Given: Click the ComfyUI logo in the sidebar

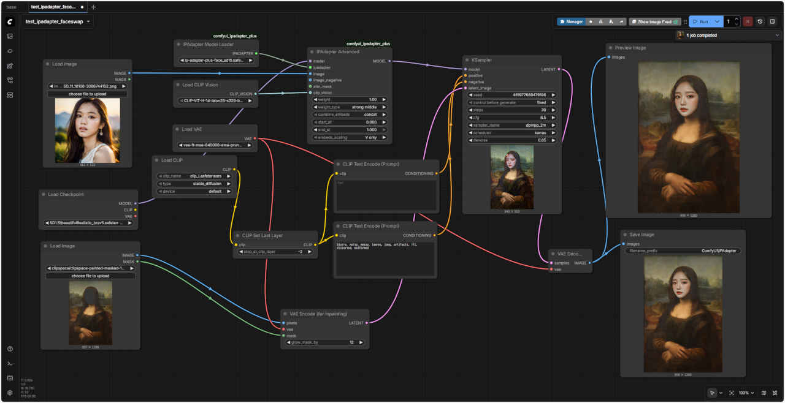Looking at the screenshot, I should [x=10, y=21].
